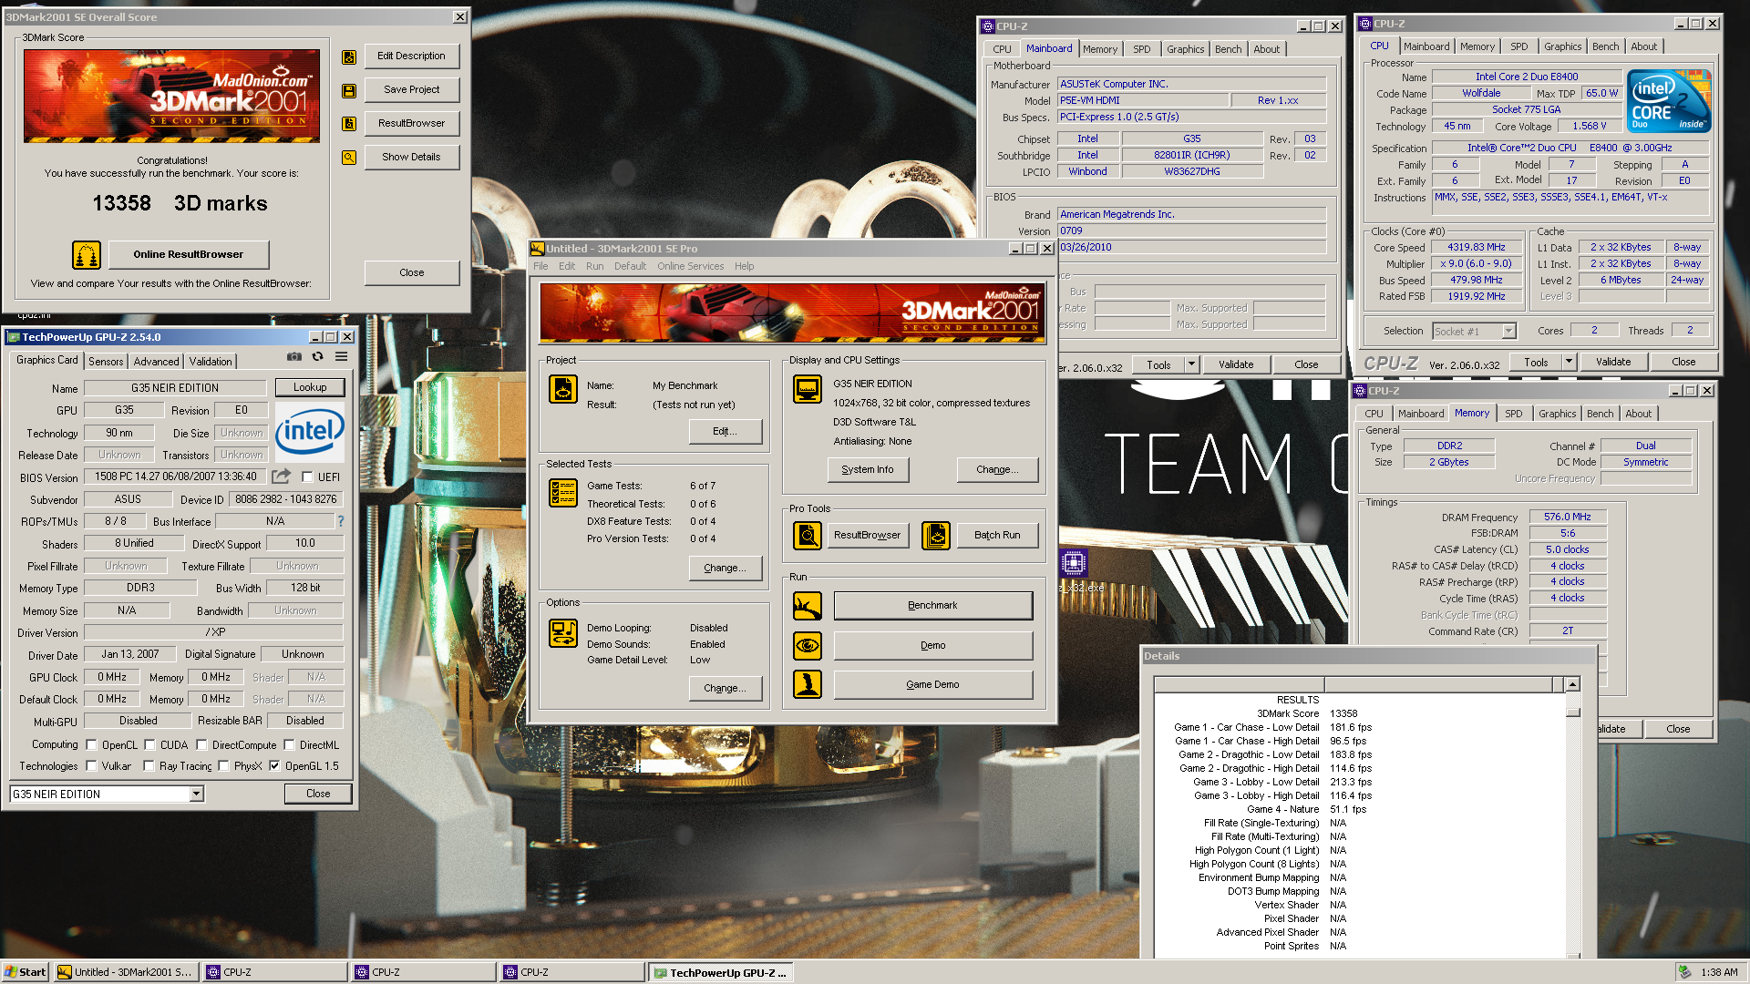The width and height of the screenshot is (1750, 984).
Task: Open the SPD tab in CPU-Z Mainboard window
Action: coord(1141,49)
